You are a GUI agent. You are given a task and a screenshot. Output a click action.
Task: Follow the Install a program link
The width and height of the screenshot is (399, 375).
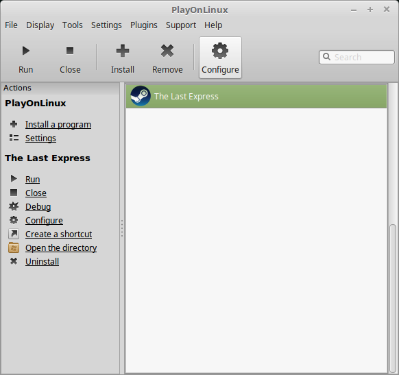pyautogui.click(x=58, y=125)
